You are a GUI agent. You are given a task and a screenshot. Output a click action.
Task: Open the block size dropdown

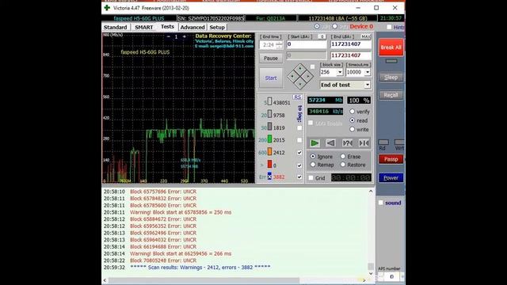(340, 72)
